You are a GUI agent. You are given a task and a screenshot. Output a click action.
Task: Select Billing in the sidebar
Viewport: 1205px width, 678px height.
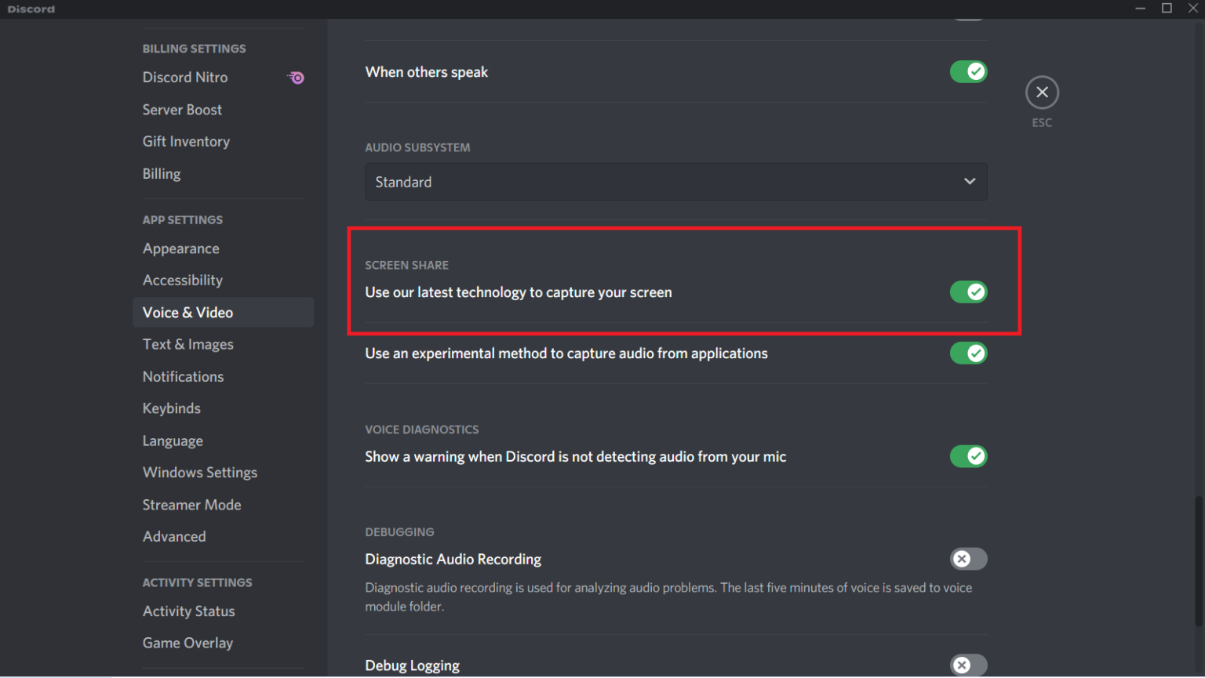pyautogui.click(x=162, y=173)
